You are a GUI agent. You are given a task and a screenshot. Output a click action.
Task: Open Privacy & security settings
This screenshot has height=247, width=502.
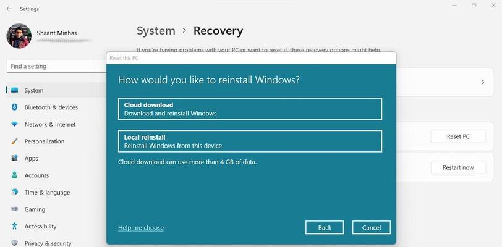point(48,243)
